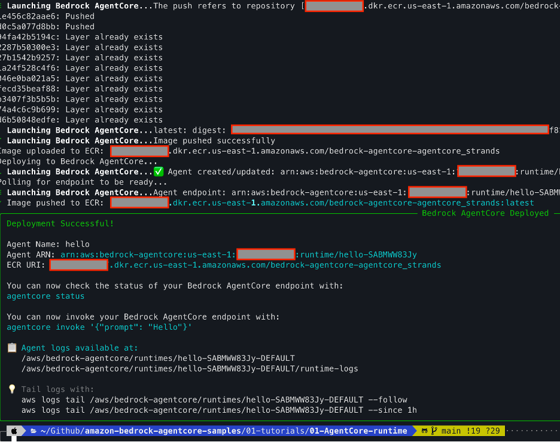Viewport: 560px width, 442px height.
Task: Select the aws logs tail --follow command
Action: 214,400
